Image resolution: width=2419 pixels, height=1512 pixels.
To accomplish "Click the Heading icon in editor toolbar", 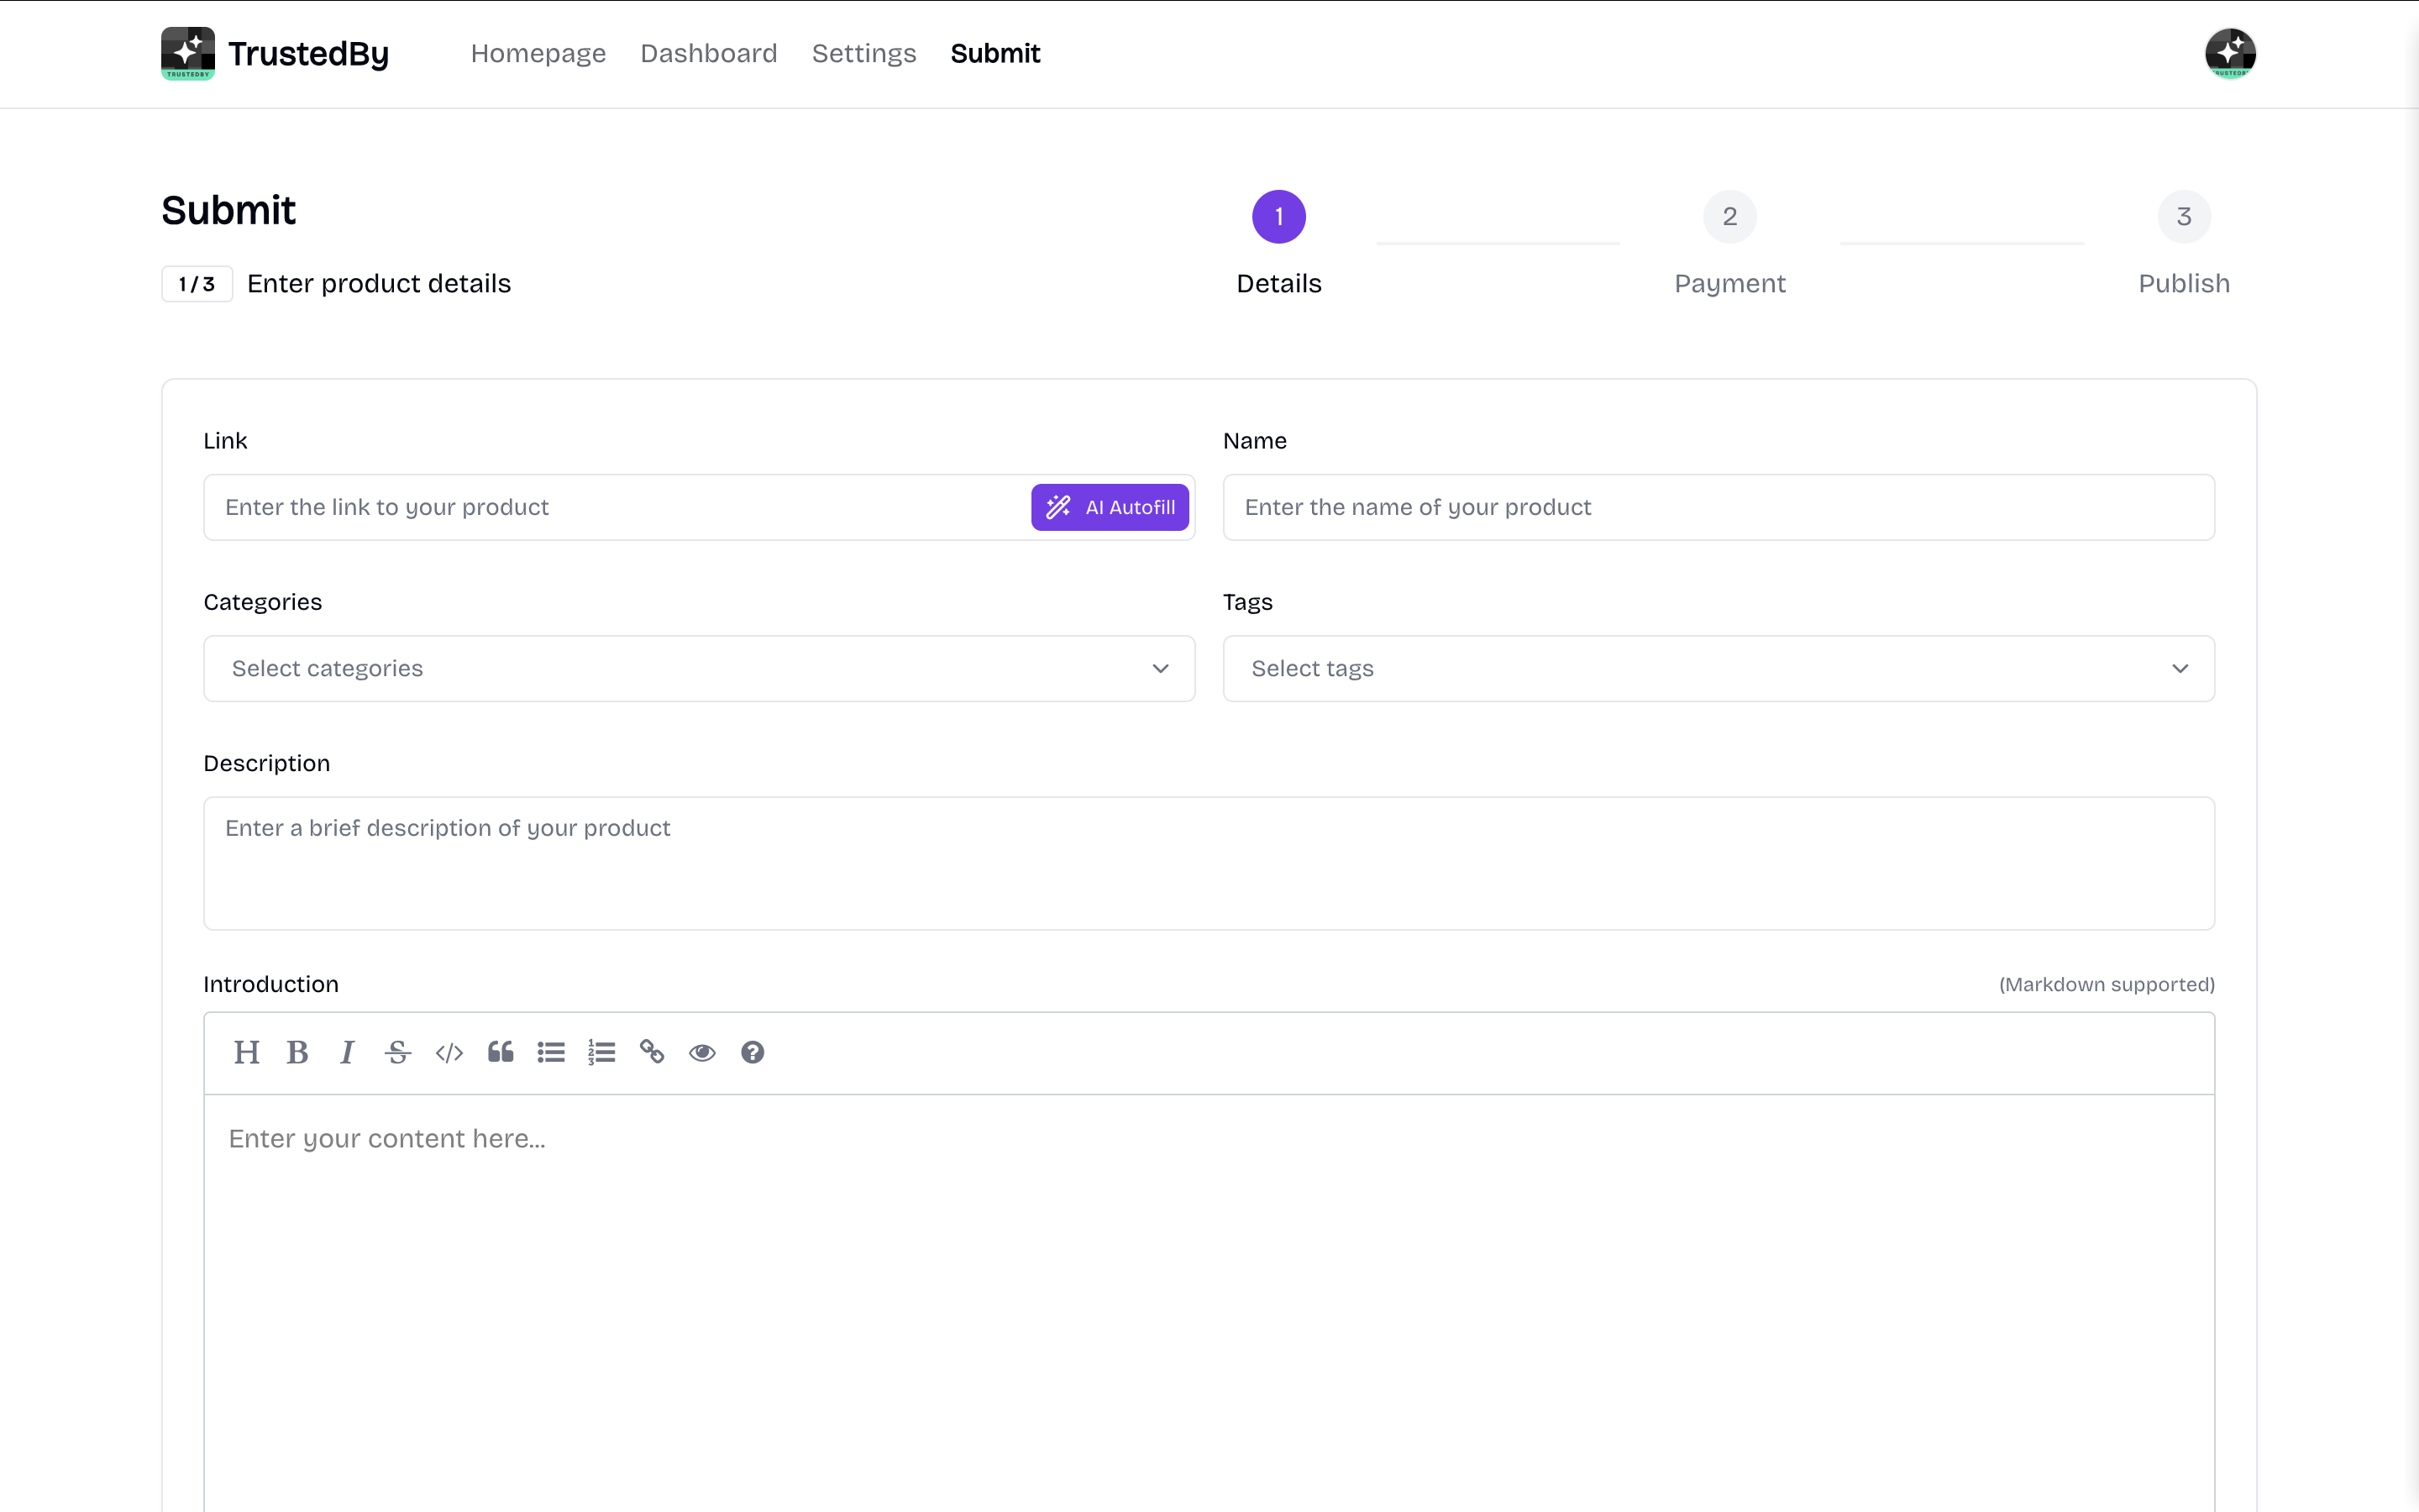I will pos(246,1052).
